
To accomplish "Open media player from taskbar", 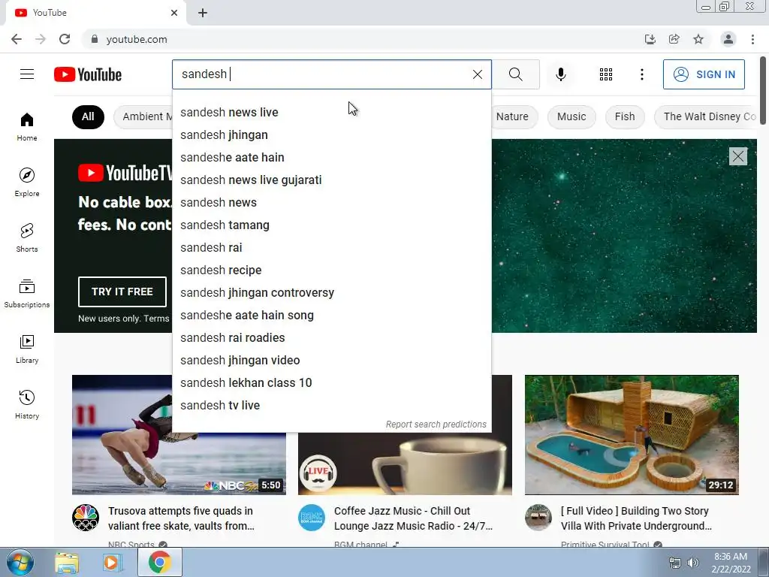I will (x=111, y=563).
